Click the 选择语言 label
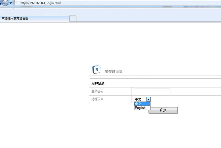The width and height of the screenshot is (221, 148). coord(98,99)
